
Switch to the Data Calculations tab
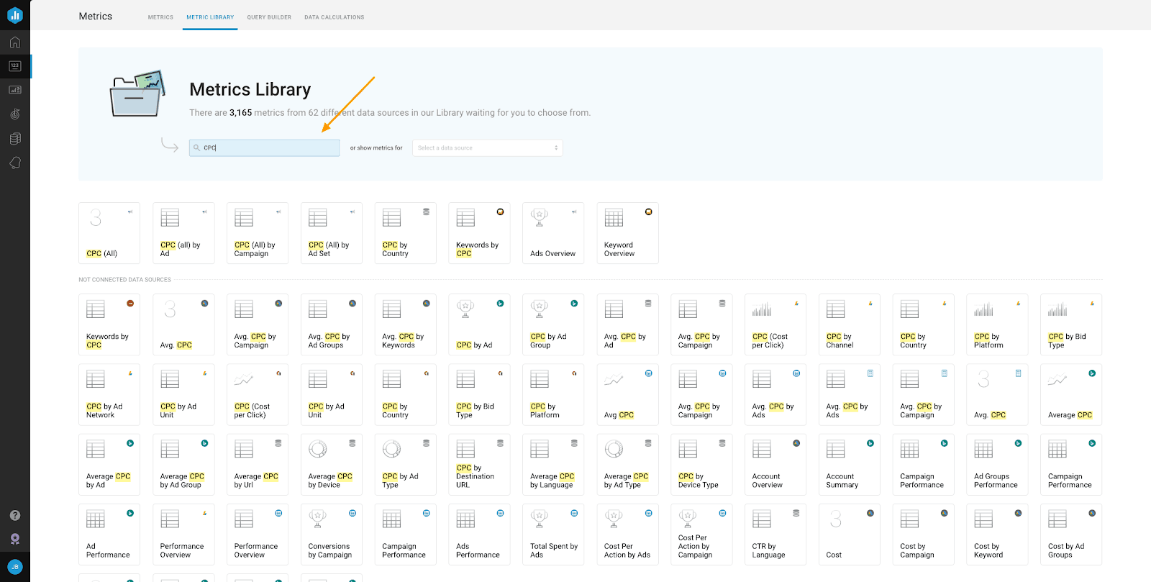tap(334, 17)
